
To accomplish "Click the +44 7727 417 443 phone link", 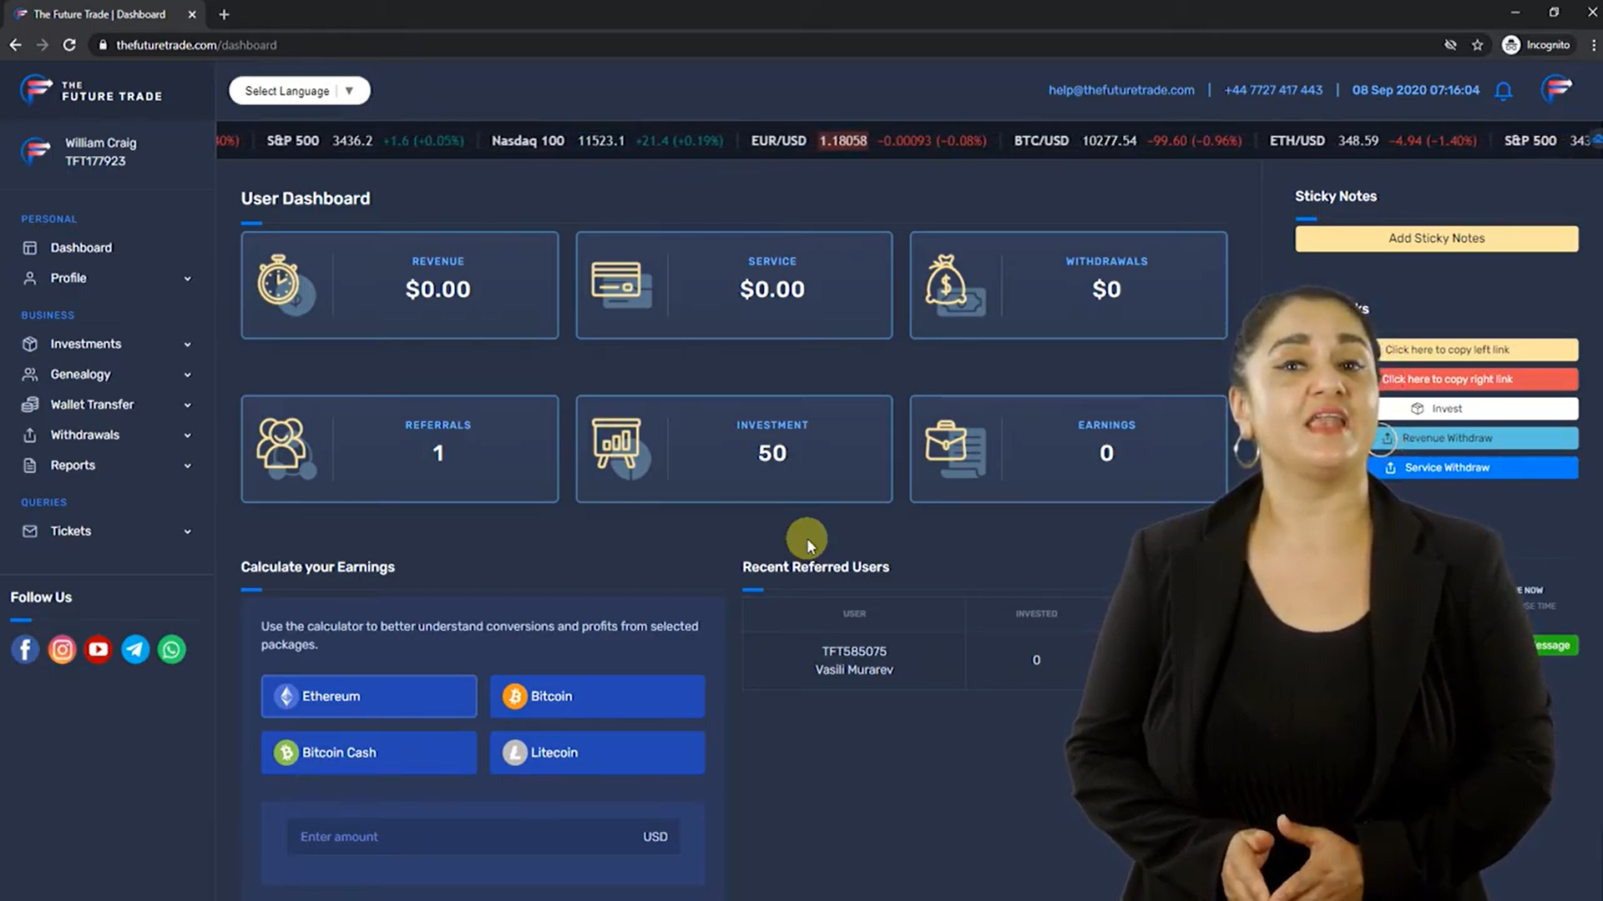I will (x=1273, y=90).
